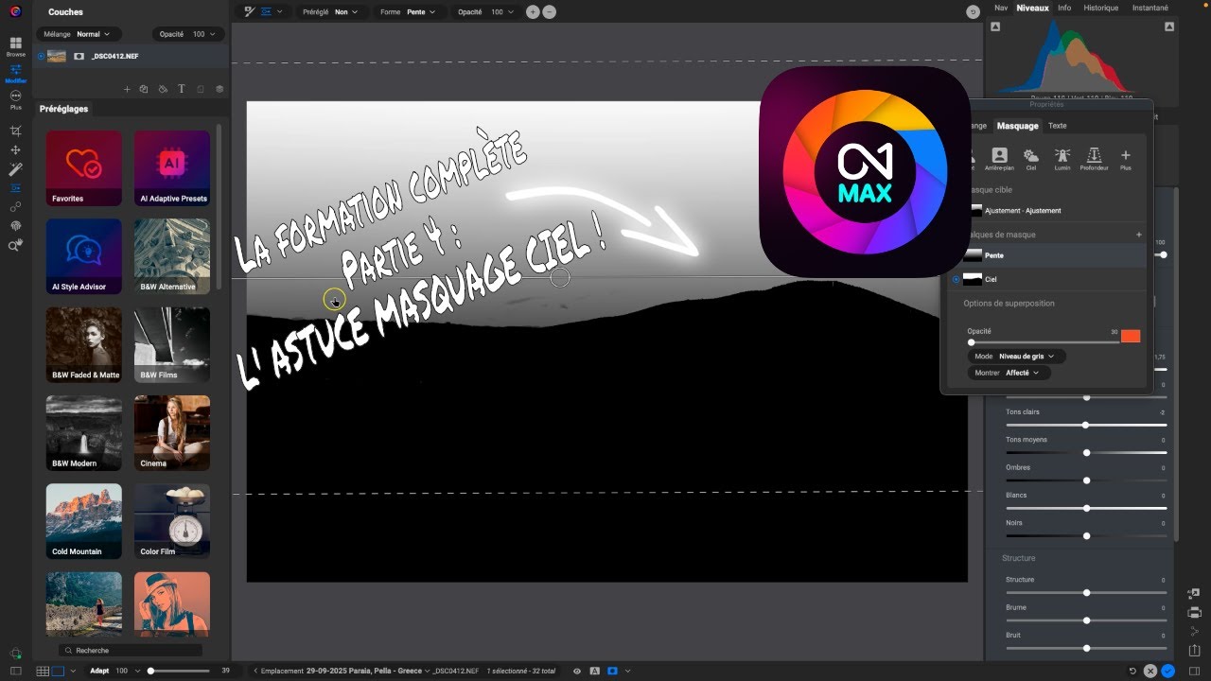Open the Niveaux tab
1211x681 pixels.
click(x=1032, y=8)
